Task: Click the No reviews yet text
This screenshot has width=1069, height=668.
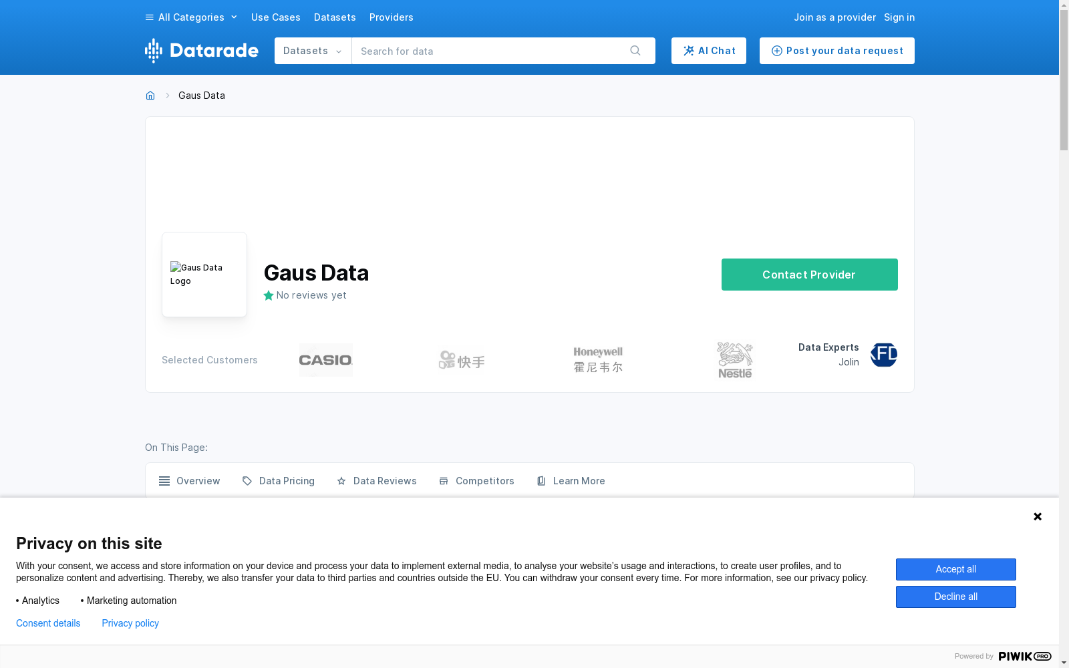Action: (311, 295)
